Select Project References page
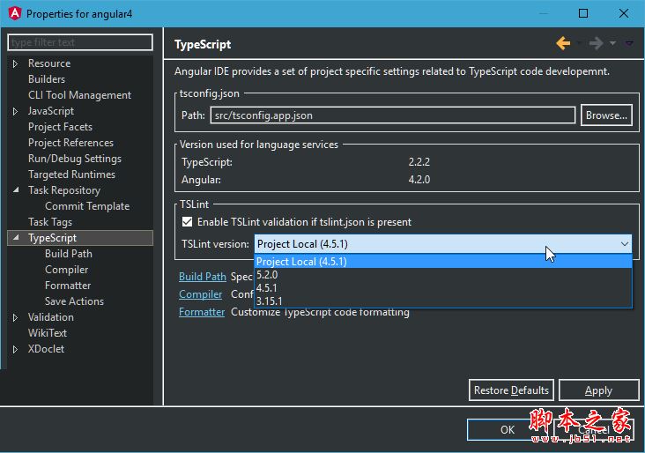 [70, 143]
